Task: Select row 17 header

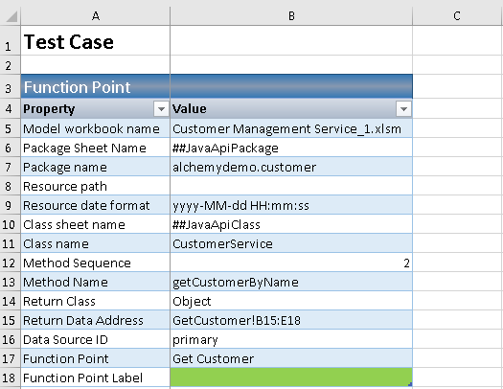Action: [x=10, y=358]
